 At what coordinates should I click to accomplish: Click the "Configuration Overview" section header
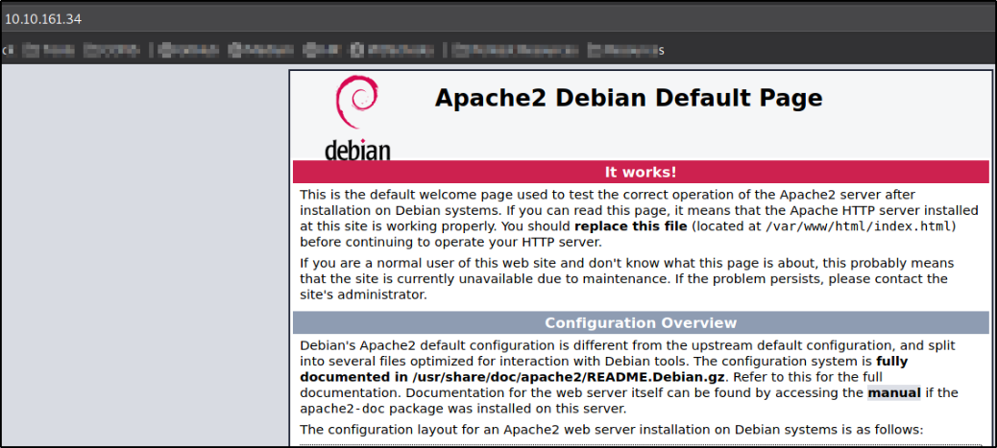pyautogui.click(x=641, y=322)
